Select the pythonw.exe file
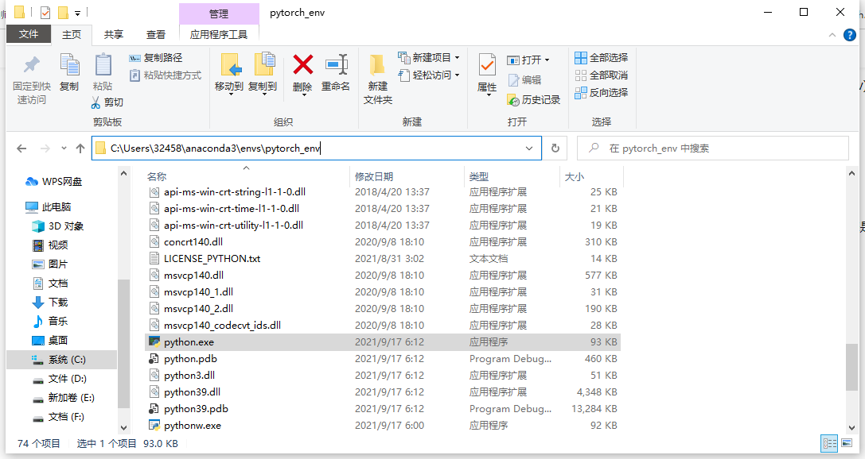 click(x=382, y=426)
